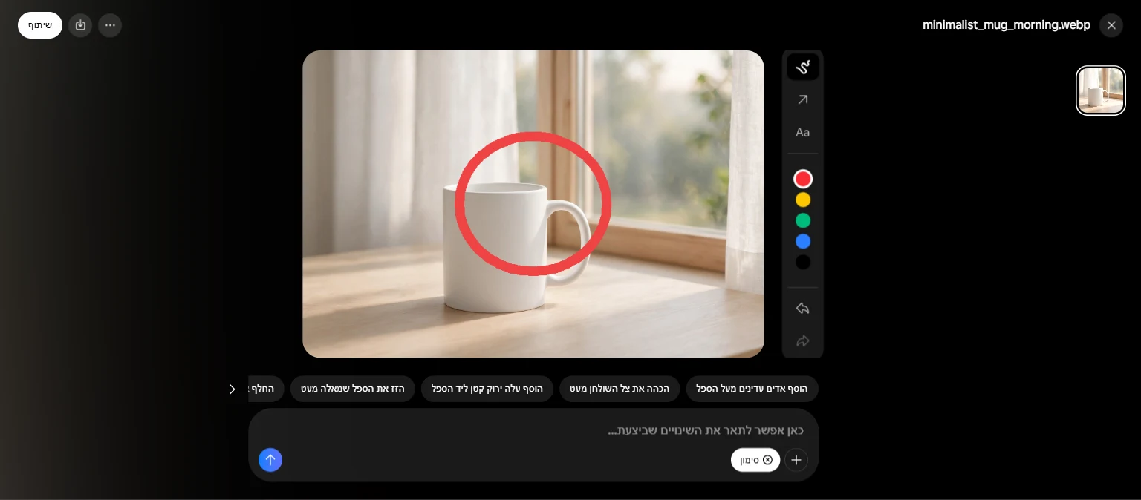Redo the annotation
1141x500 pixels.
pyautogui.click(x=803, y=341)
